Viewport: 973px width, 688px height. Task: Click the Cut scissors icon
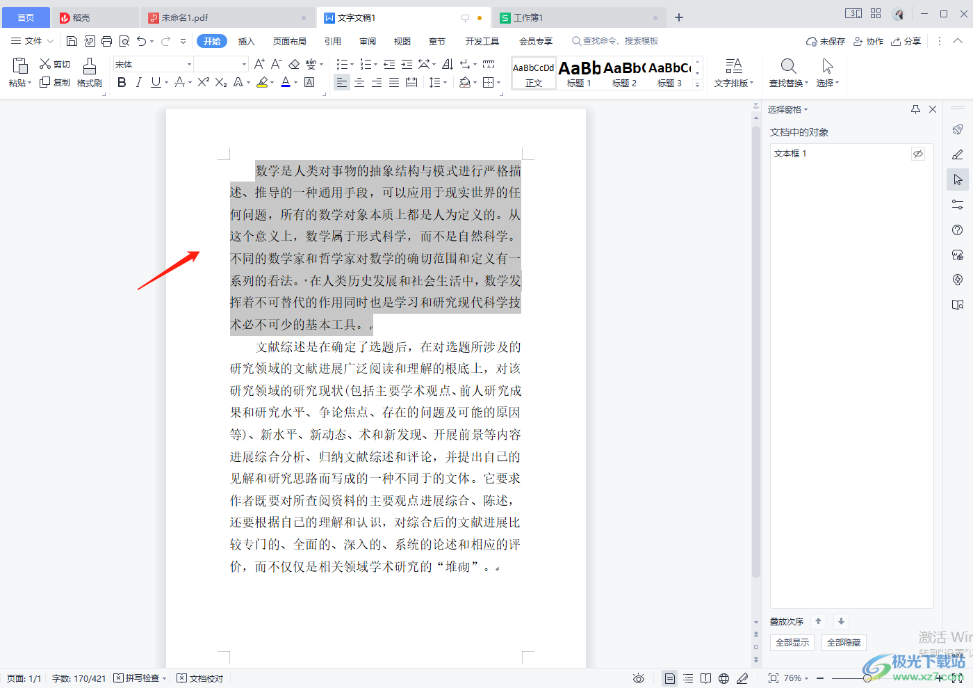click(45, 64)
